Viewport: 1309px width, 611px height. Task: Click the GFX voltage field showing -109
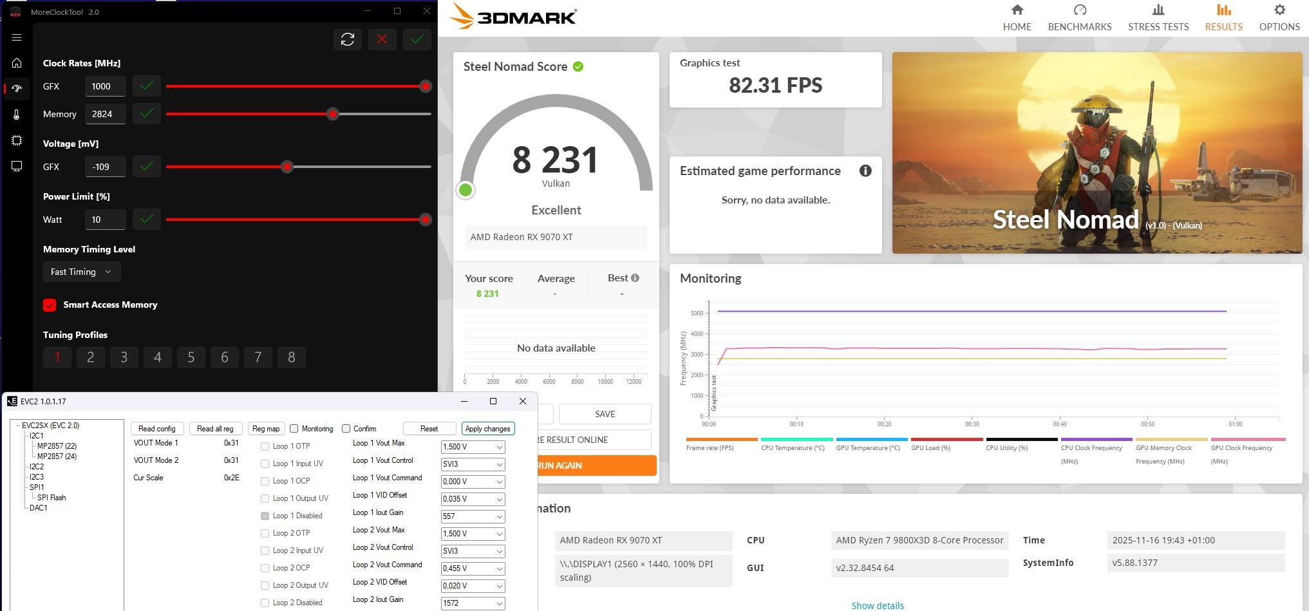tap(106, 167)
